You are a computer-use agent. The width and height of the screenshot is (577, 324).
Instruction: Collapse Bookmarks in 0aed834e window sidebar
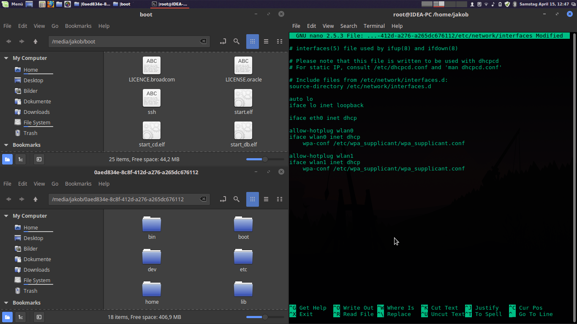6,303
